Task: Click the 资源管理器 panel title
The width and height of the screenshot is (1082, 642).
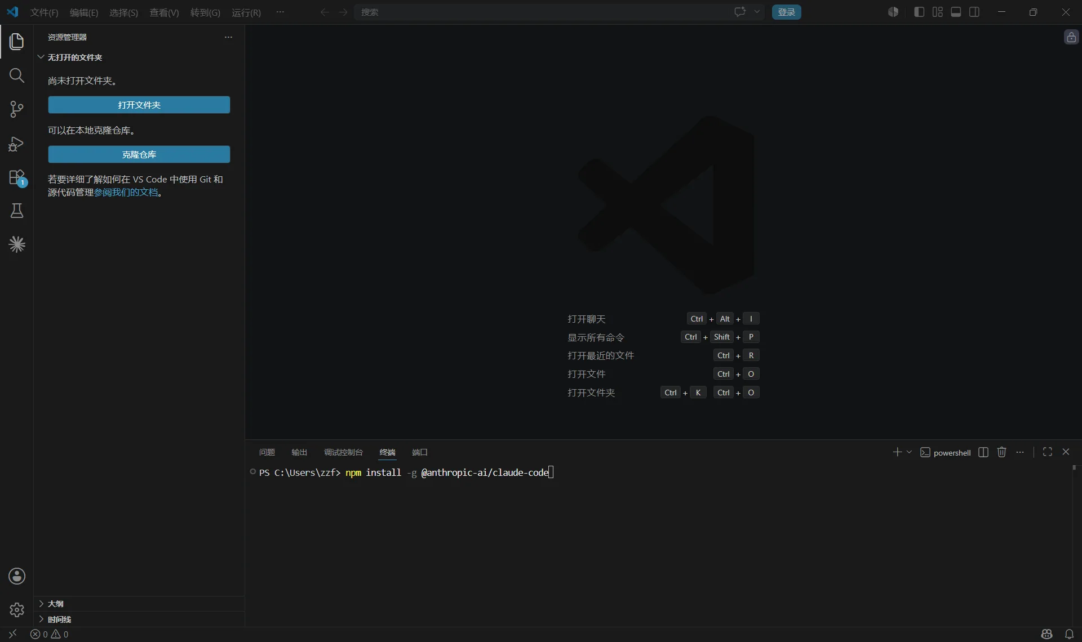Action: point(67,37)
